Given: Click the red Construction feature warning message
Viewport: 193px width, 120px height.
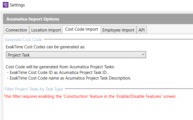Looking at the screenshot, I should [90, 96].
